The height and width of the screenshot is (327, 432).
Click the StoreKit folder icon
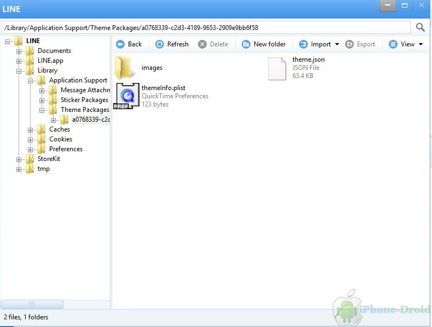tap(30, 159)
